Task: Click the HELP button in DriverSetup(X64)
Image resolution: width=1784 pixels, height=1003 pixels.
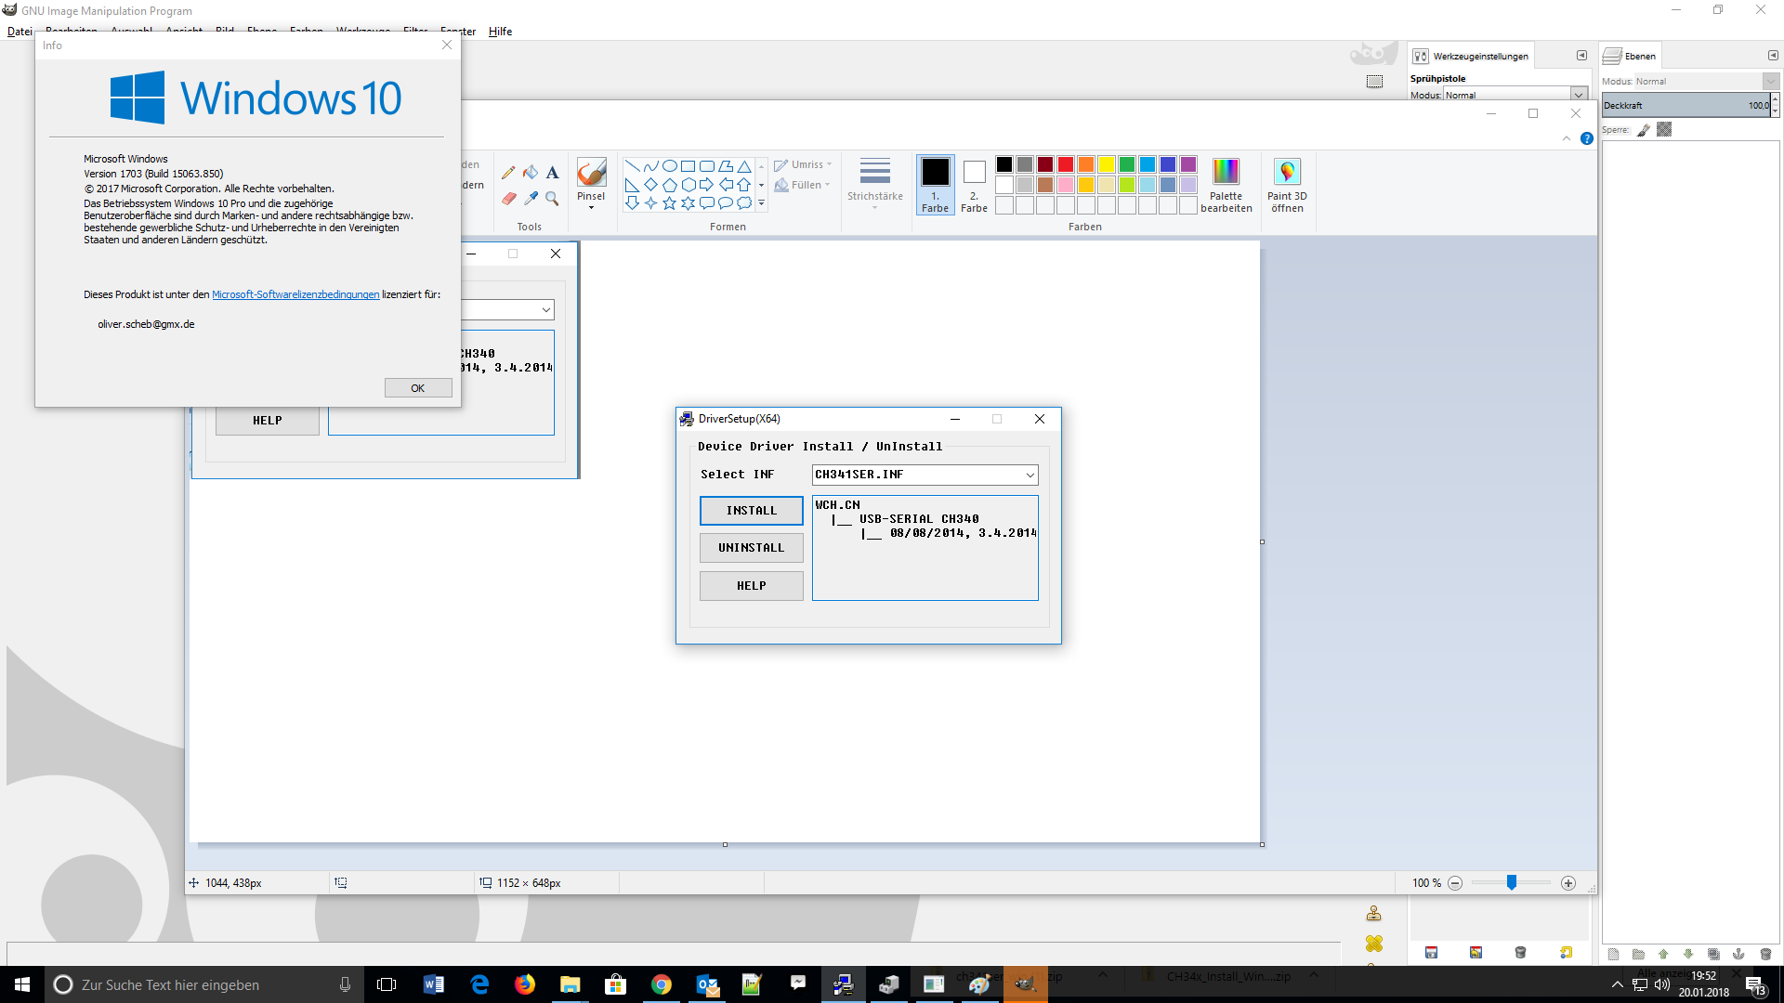Action: tap(751, 586)
